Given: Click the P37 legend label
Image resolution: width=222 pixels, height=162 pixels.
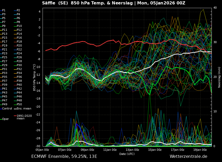Looking at the screenshot, I should (4, 81).
